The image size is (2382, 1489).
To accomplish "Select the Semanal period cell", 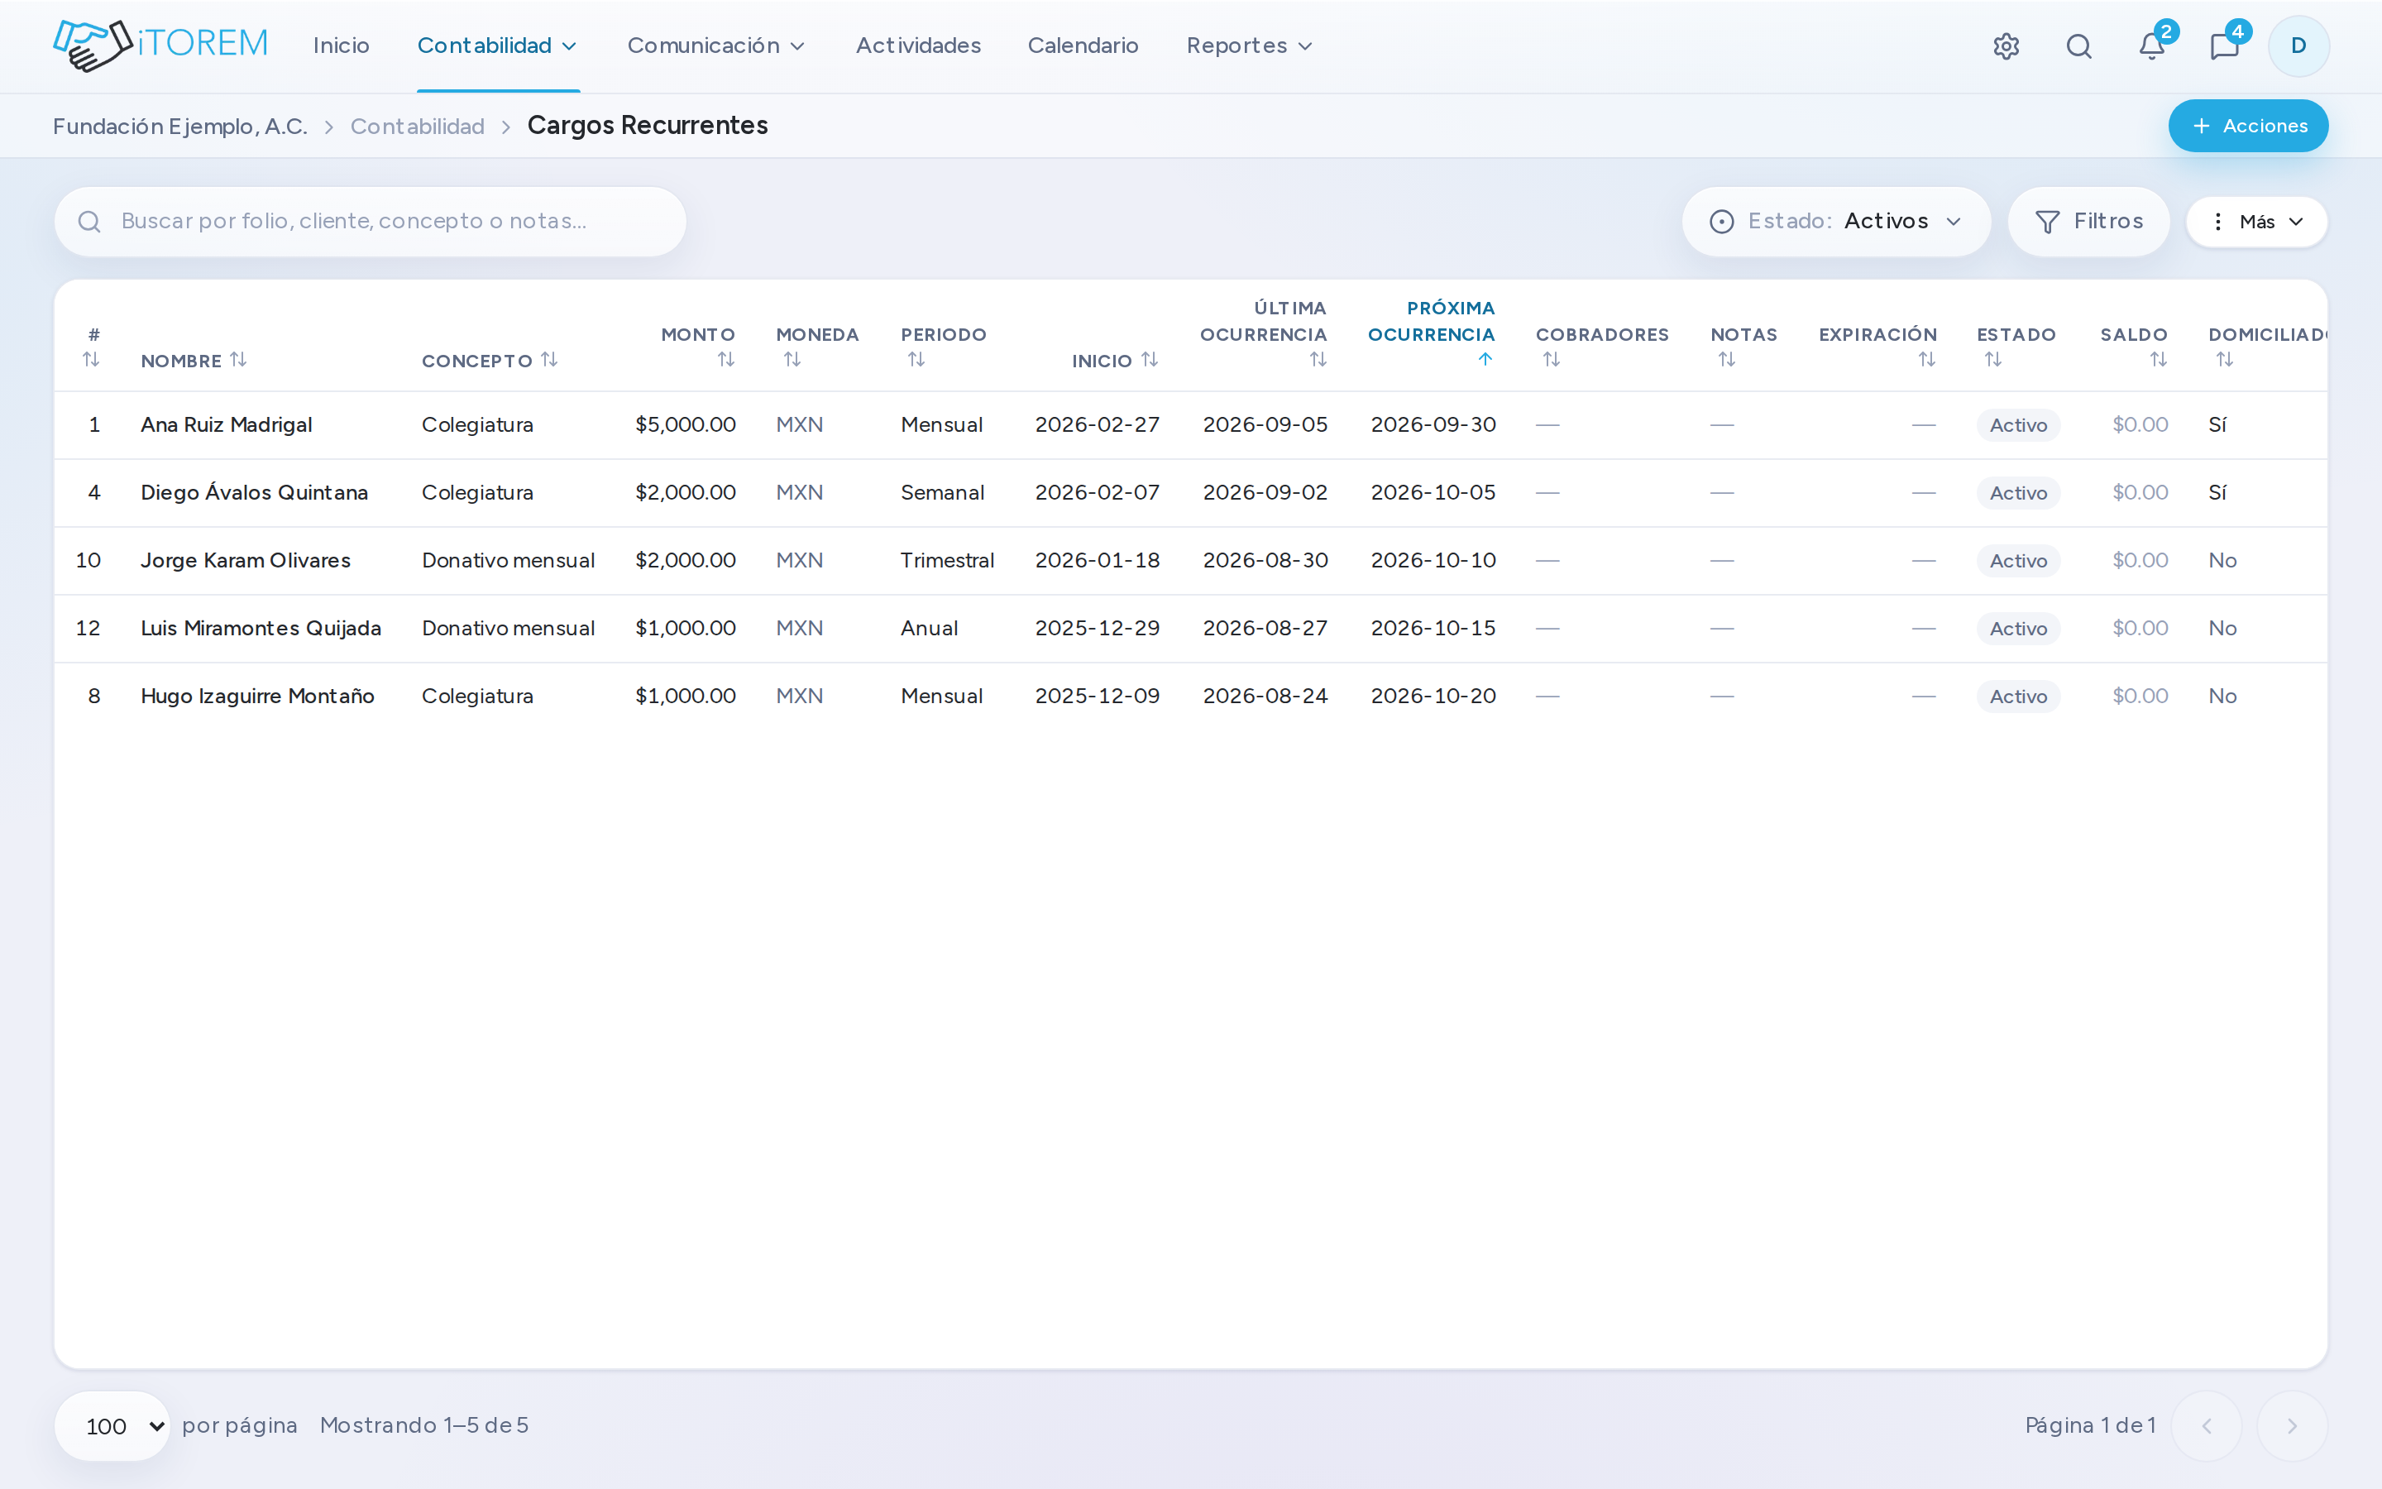I will pos(942,493).
